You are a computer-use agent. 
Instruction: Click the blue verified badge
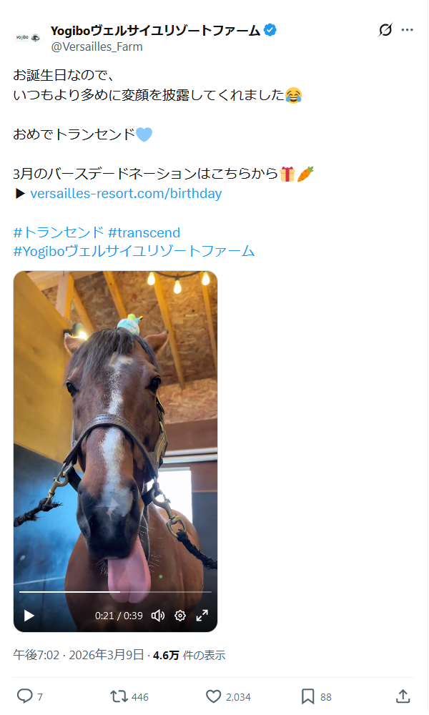(270, 30)
